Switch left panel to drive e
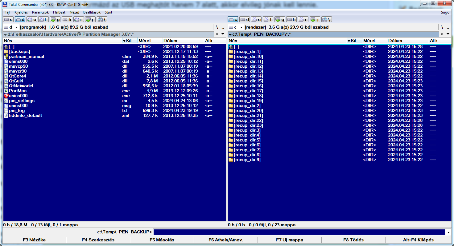This screenshot has height=246, width=454. (x=32, y=19)
